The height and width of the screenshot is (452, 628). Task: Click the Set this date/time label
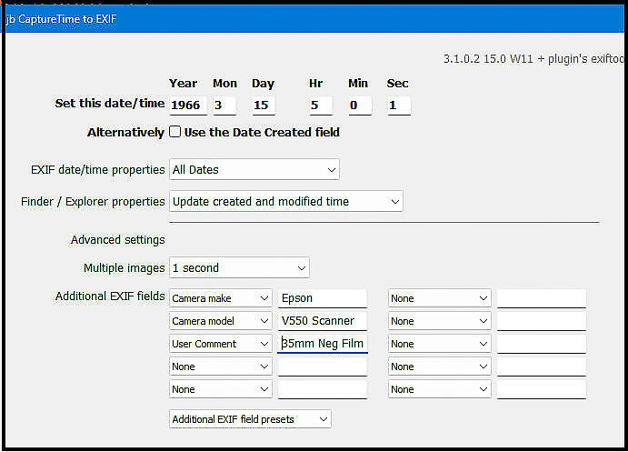pyautogui.click(x=110, y=104)
